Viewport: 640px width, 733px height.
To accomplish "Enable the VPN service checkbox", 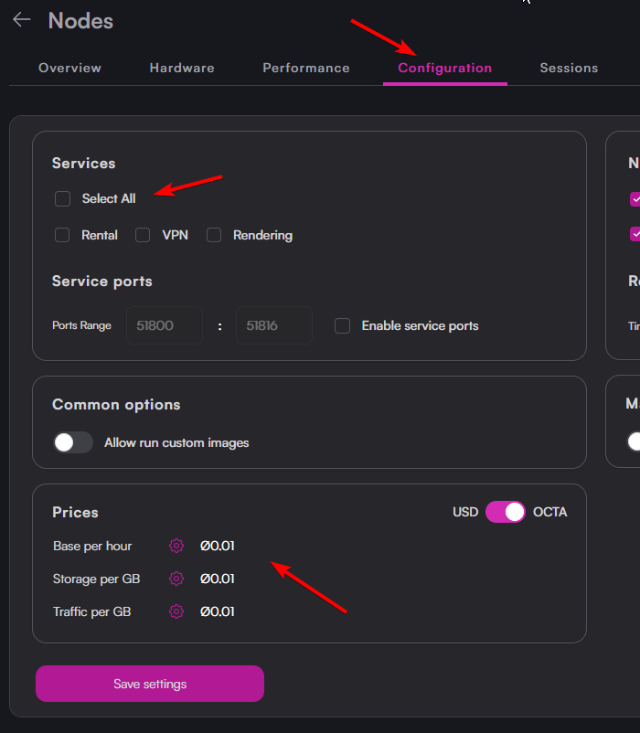I will (x=143, y=235).
